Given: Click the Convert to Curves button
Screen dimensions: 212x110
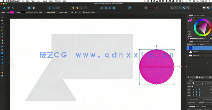Looking at the screenshot, I should pos(50,12).
